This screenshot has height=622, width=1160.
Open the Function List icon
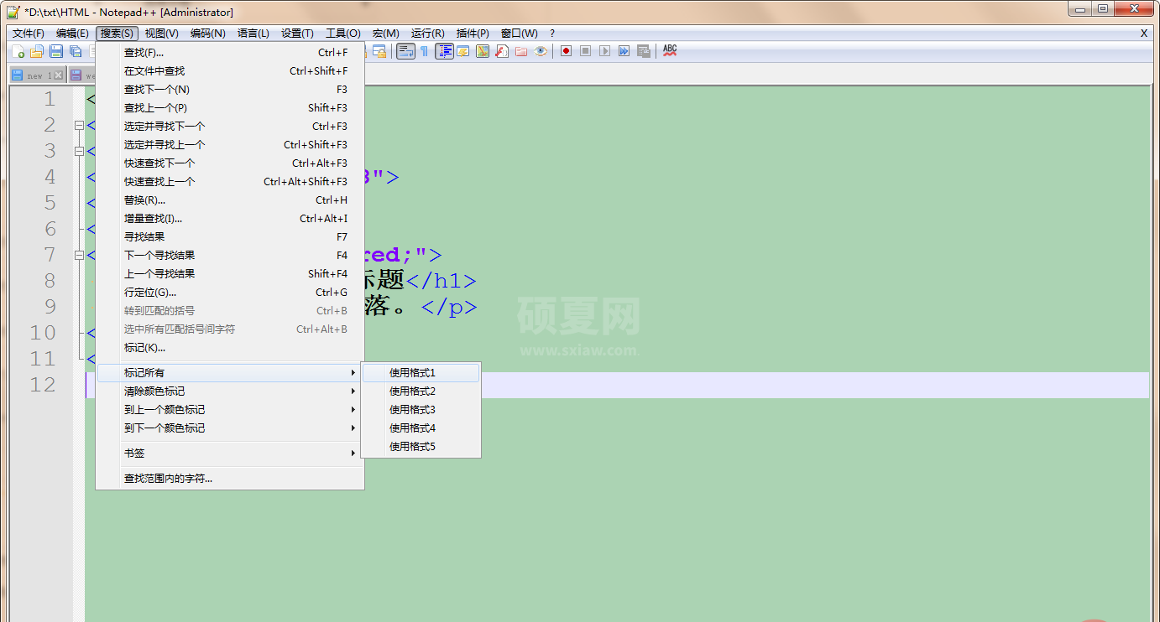click(x=502, y=51)
